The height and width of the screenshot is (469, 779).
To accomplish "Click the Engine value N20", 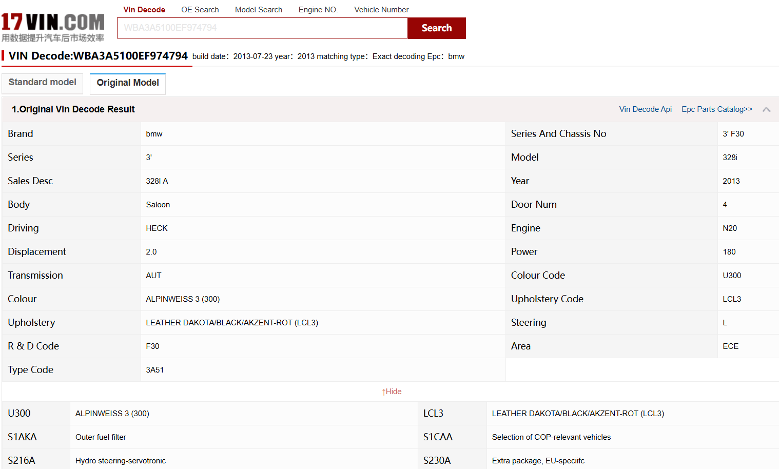I will (x=729, y=228).
